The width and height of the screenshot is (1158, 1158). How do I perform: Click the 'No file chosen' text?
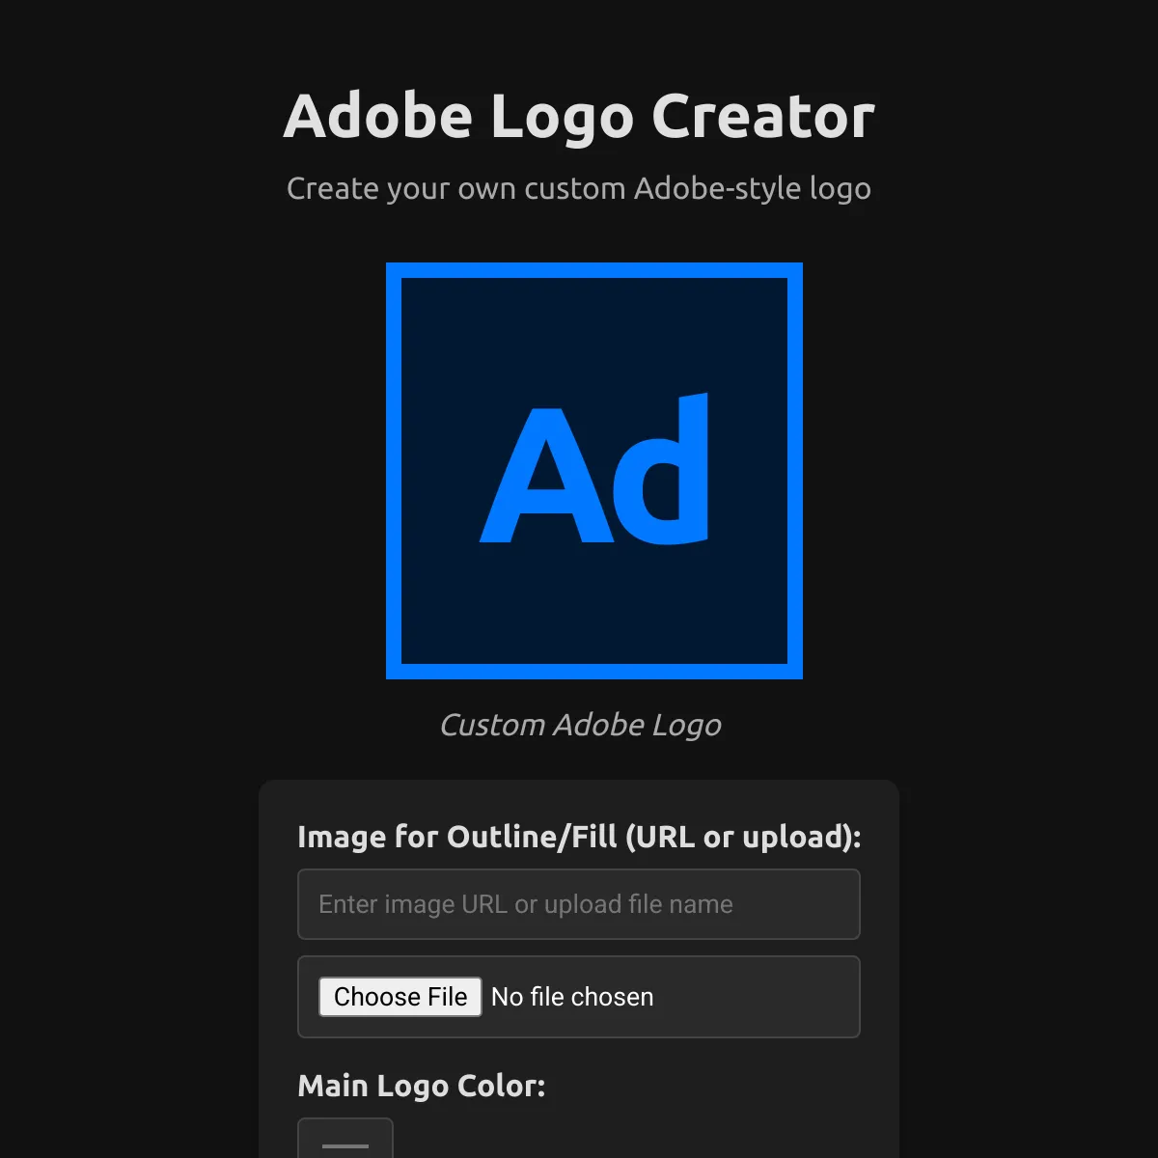[x=572, y=997]
